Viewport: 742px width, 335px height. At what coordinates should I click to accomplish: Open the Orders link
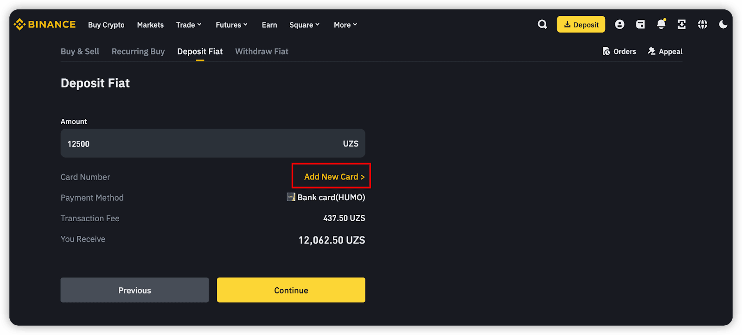(619, 51)
